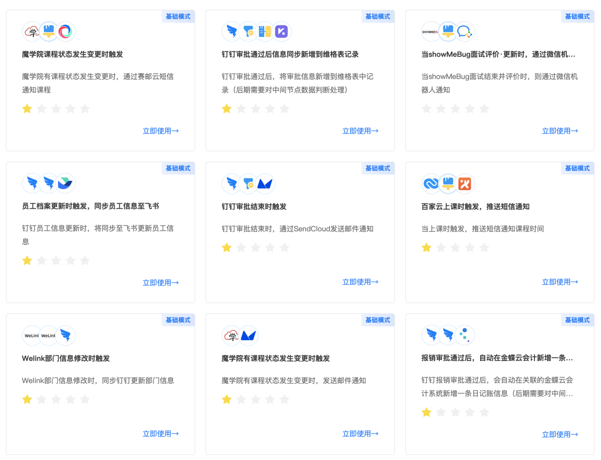Open the title Welink部门信息修改时触发
The width and height of the screenshot is (601, 460).
point(66,358)
